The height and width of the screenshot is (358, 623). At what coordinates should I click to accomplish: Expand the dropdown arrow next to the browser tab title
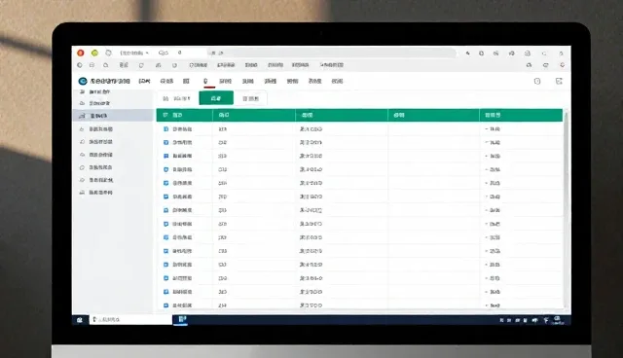click(147, 53)
